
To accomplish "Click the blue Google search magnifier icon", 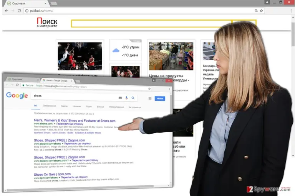I will click(133, 98).
